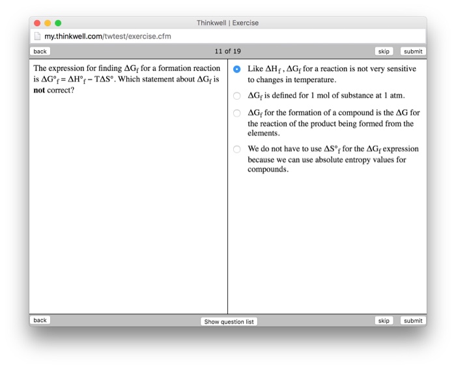Click the 'Thinkwell | Exercise' window title
456x369 pixels.
(x=227, y=23)
